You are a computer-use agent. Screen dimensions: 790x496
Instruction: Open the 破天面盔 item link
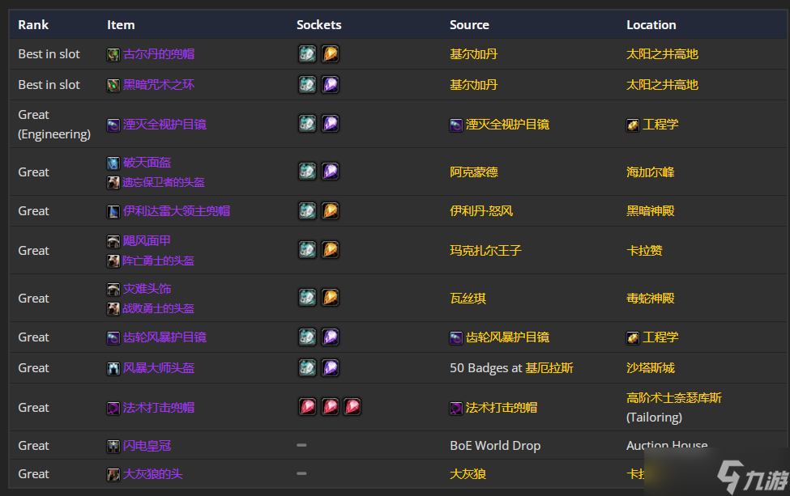(x=147, y=163)
